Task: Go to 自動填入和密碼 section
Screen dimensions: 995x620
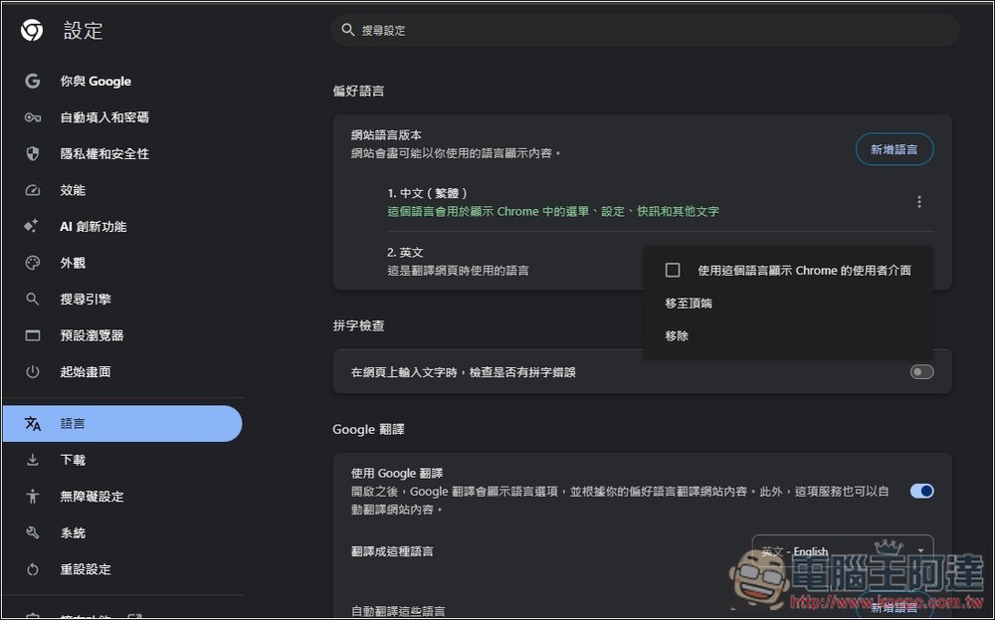Action: tap(104, 117)
